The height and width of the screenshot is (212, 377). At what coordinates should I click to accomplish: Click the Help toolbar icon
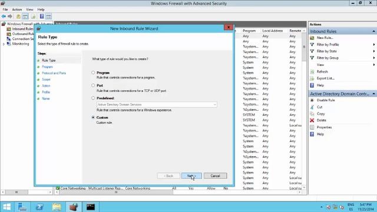coord(42,16)
